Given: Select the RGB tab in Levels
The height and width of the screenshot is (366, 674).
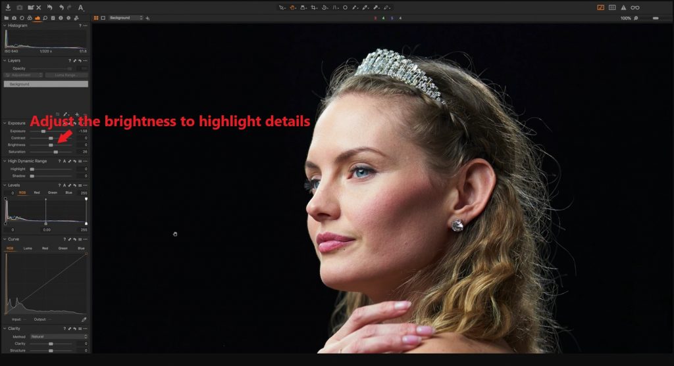Looking at the screenshot, I should 22,193.
